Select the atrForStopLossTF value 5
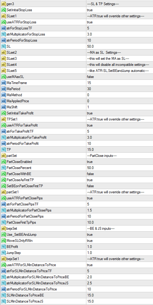Image resolution: width=153 pixels, height=305 pixels. (x=88, y=28)
